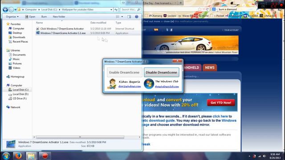Open Firefox from the taskbar
This screenshot has width=285, height=160.
[18, 156]
